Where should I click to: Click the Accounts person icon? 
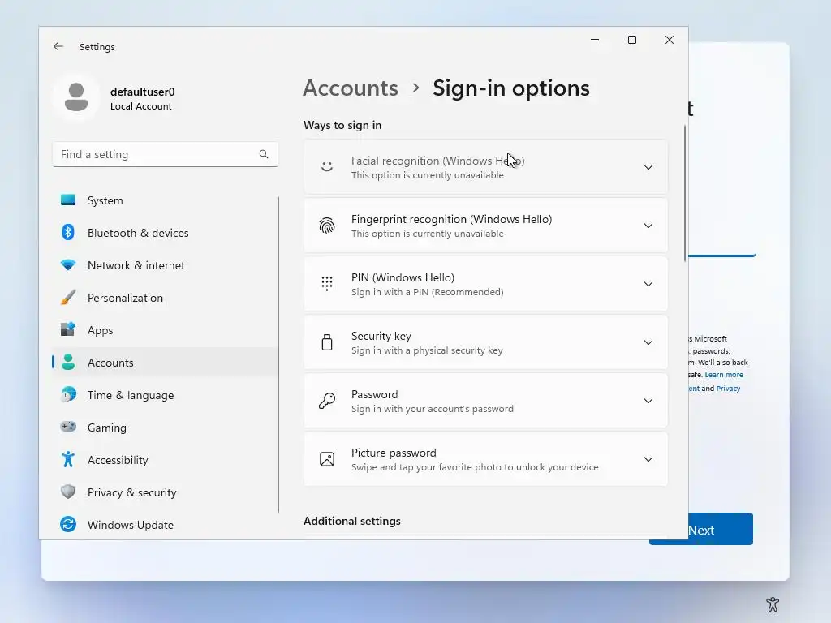(68, 363)
